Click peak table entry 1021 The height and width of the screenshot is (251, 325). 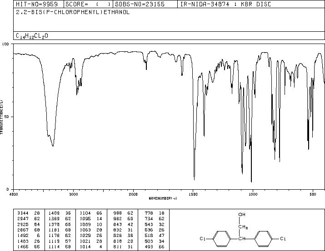pyautogui.click(x=85, y=241)
